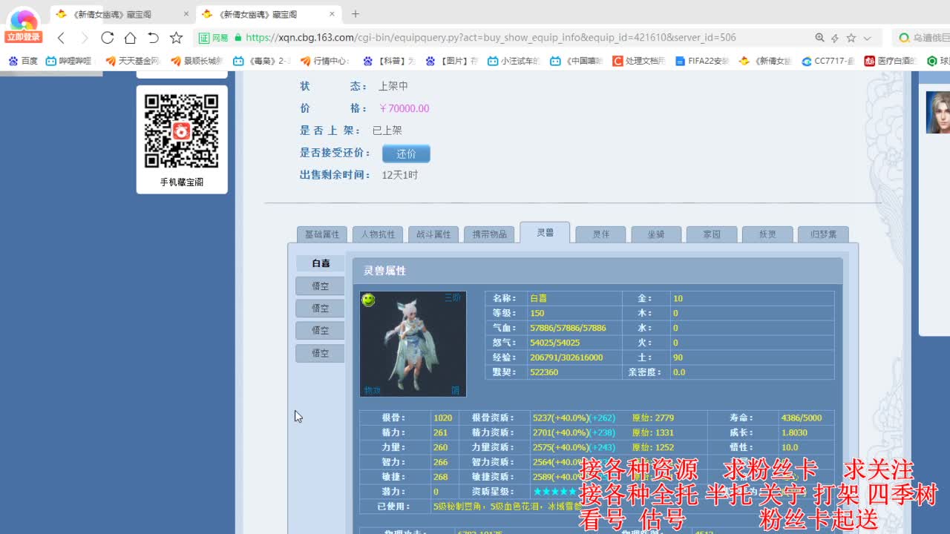
Task: Open the 坐骑 tab
Action: click(x=656, y=233)
